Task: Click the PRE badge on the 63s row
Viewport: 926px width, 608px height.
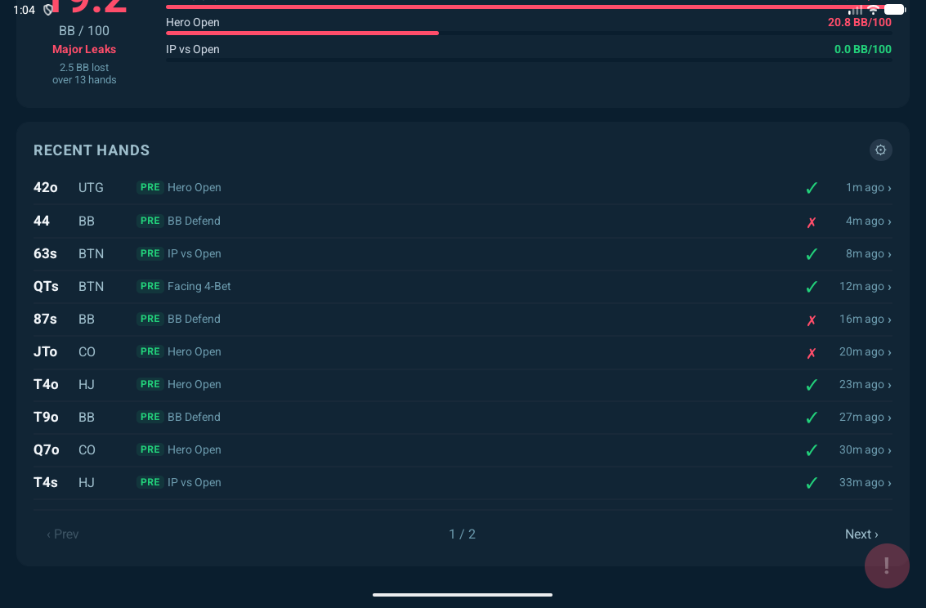Action: click(x=150, y=253)
